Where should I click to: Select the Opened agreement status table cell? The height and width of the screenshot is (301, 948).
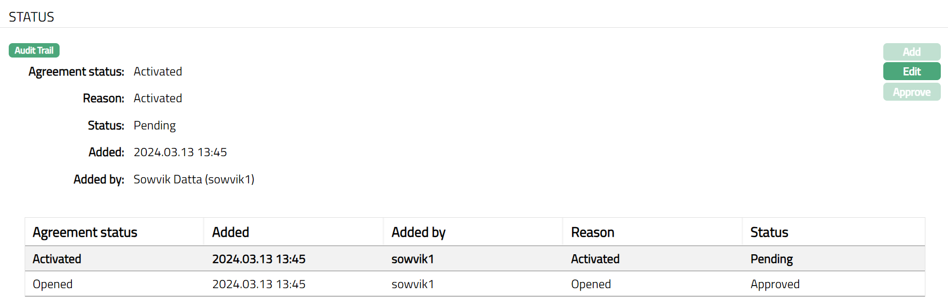(52, 284)
